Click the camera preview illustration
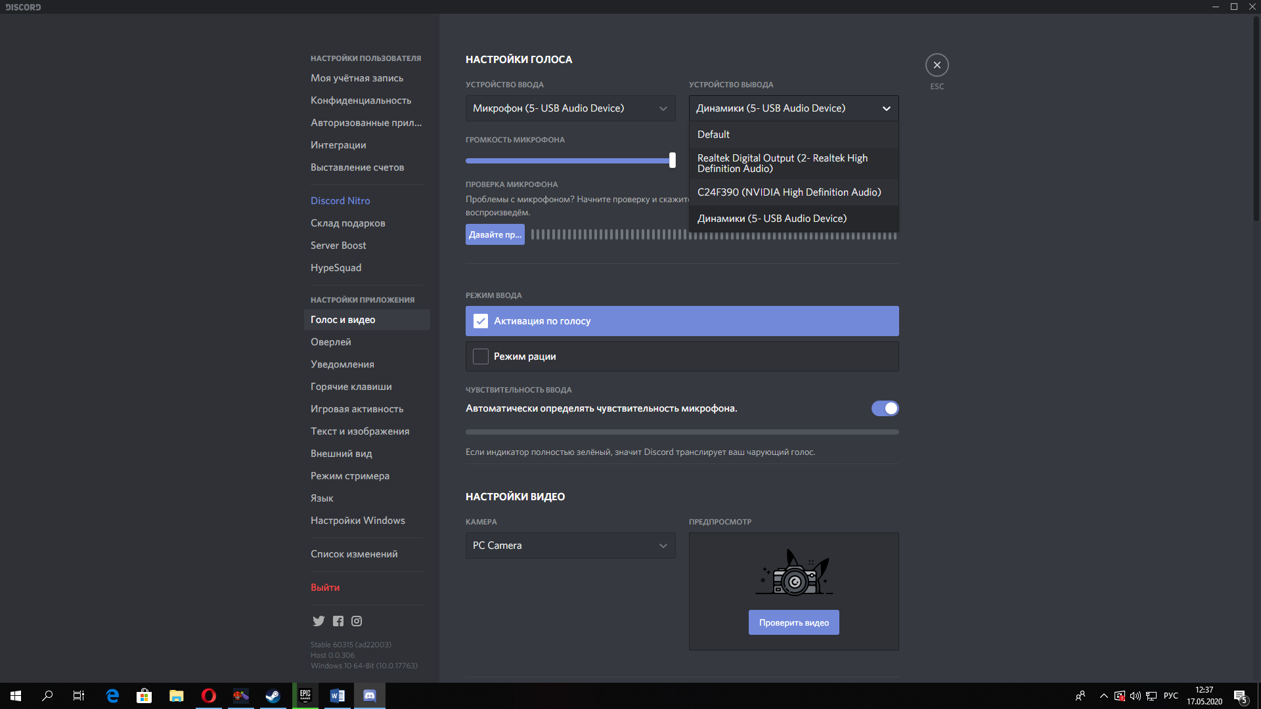 coord(793,572)
